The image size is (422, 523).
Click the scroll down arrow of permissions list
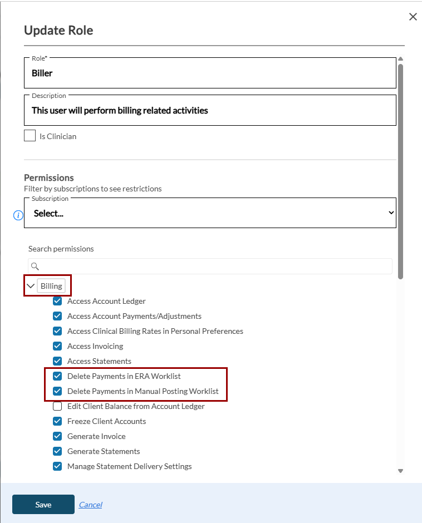click(x=400, y=471)
